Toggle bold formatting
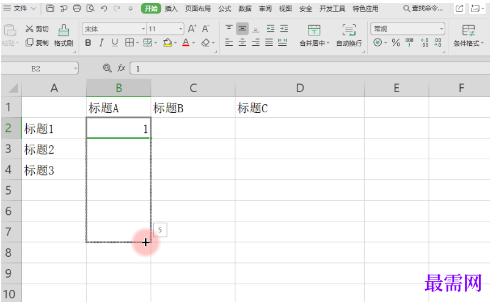Viewport: 493px width, 302px height. [x=88, y=43]
